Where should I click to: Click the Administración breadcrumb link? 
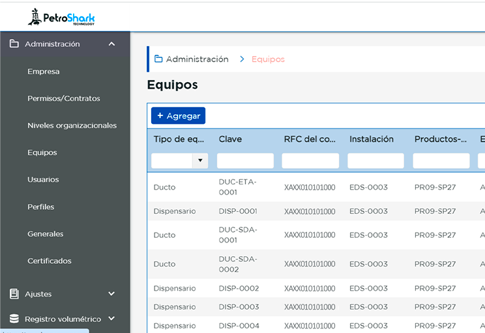pyautogui.click(x=197, y=59)
